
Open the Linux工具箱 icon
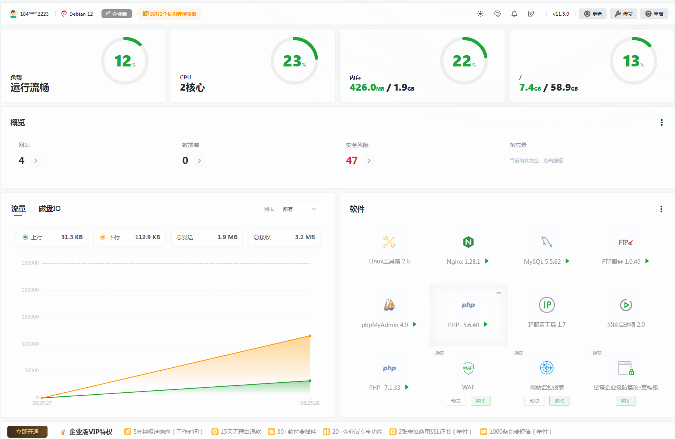[x=389, y=242]
